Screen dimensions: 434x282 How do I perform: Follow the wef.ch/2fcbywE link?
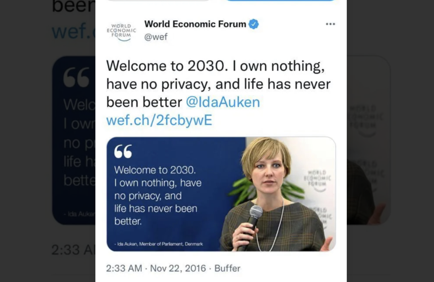pyautogui.click(x=159, y=120)
